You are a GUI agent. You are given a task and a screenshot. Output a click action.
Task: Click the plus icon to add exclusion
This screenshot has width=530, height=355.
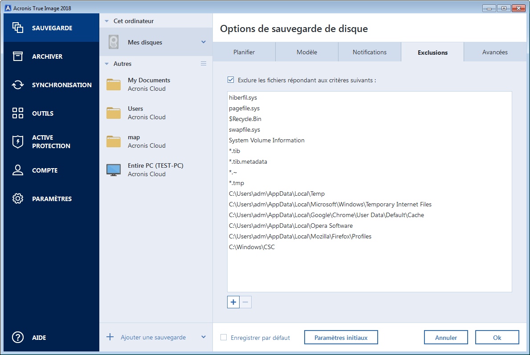[233, 302]
